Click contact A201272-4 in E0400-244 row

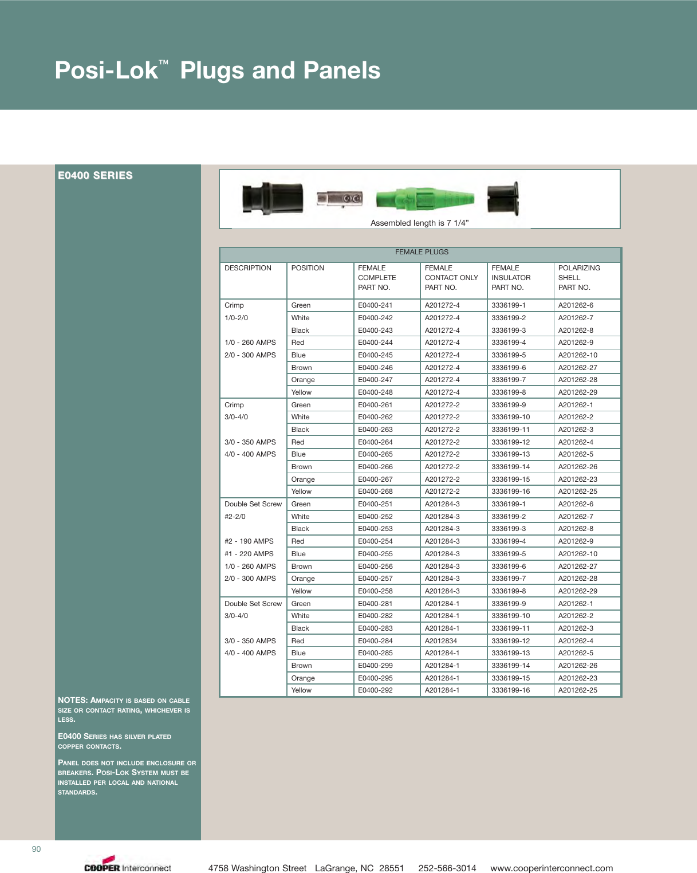(x=442, y=343)
